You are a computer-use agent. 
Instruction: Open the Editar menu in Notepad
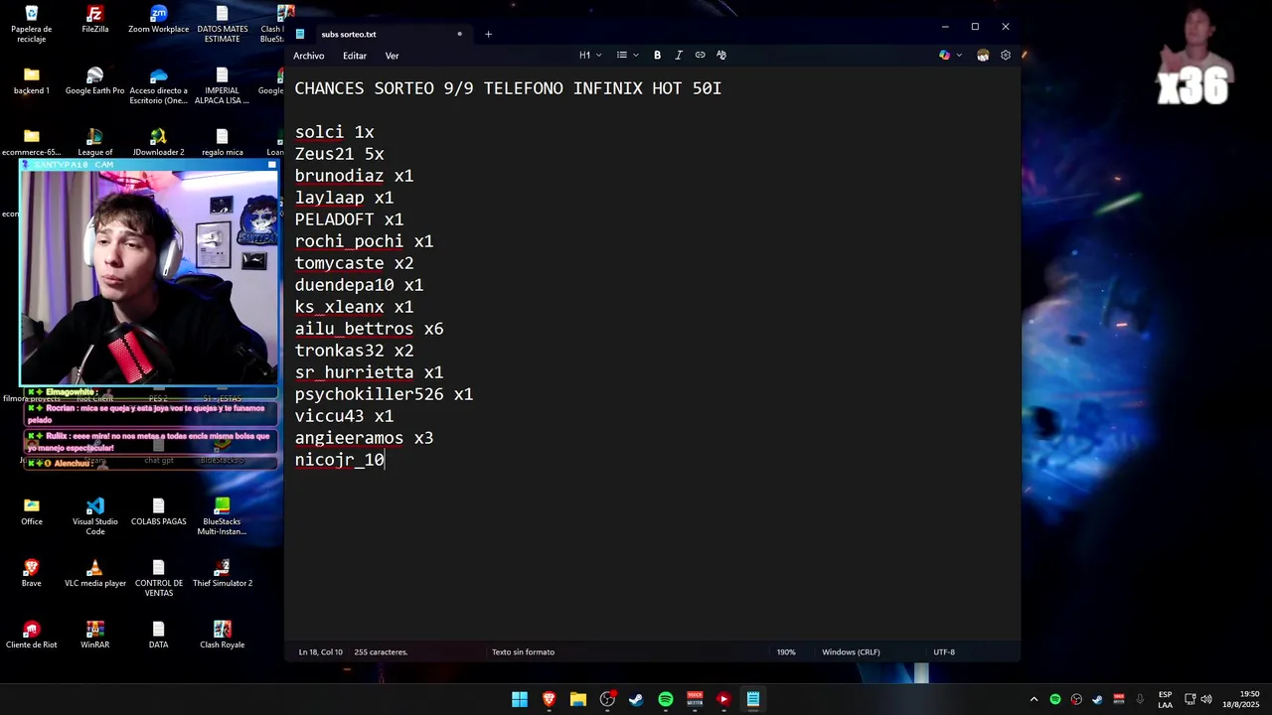(355, 56)
